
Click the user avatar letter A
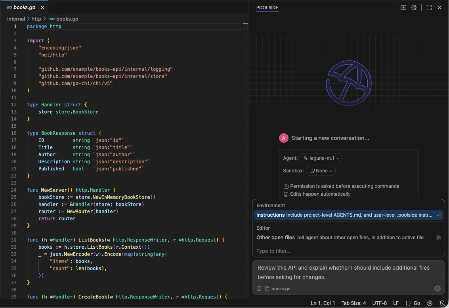tap(283, 138)
